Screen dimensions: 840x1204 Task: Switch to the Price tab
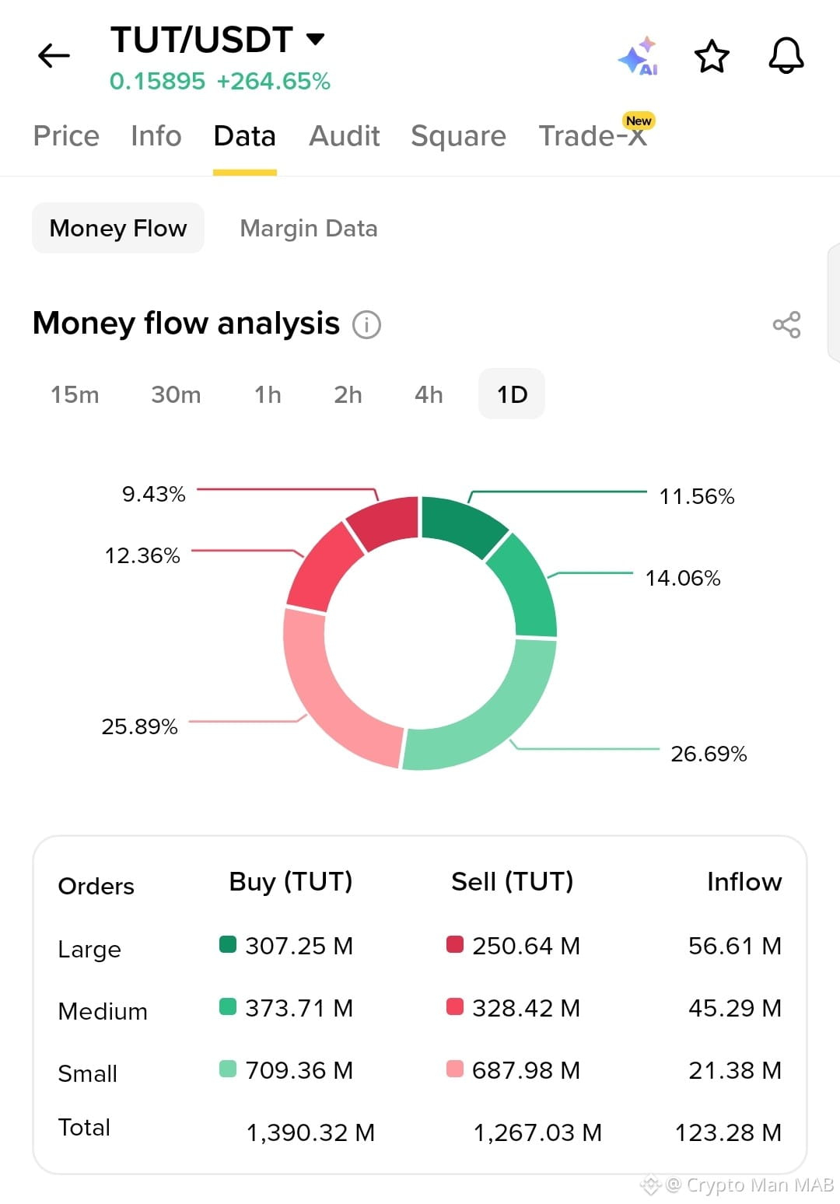[66, 136]
